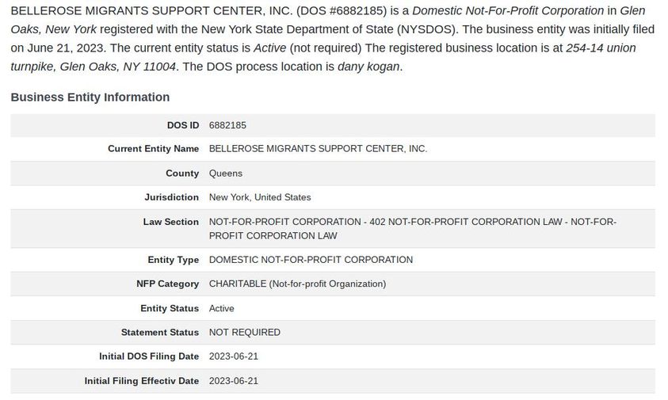The width and height of the screenshot is (668, 400).
Task: Click the Jurisdiction label
Action: (171, 197)
